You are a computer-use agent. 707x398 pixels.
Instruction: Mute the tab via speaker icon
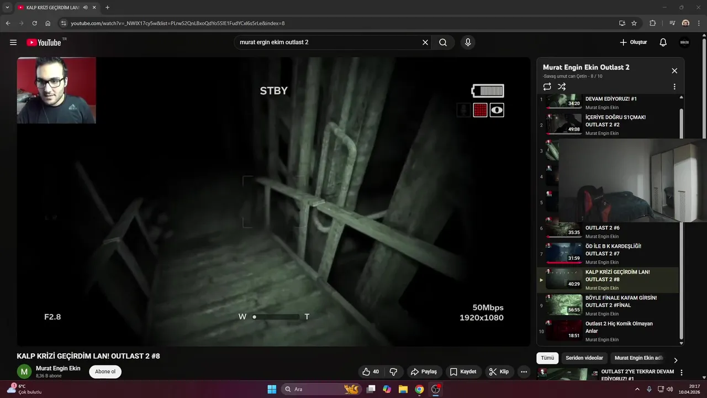(85, 7)
